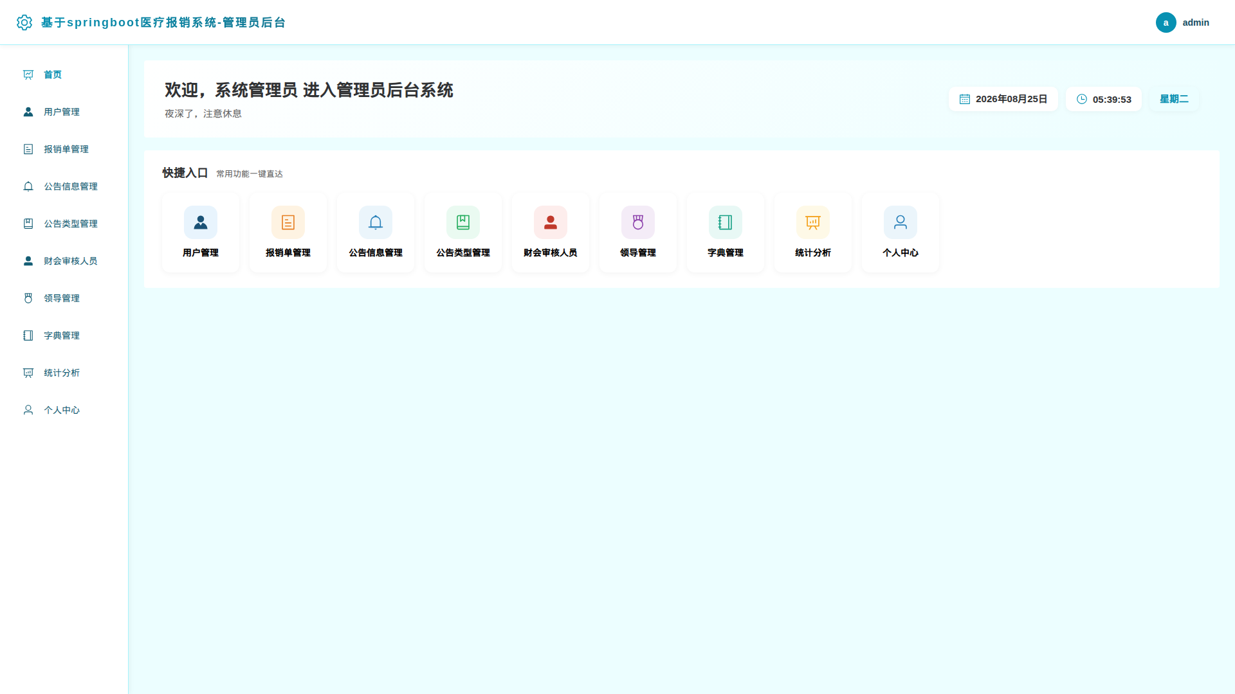The width and height of the screenshot is (1235, 694).
Task: Click the greeting text 夜深了，注意休息
Action: click(203, 114)
